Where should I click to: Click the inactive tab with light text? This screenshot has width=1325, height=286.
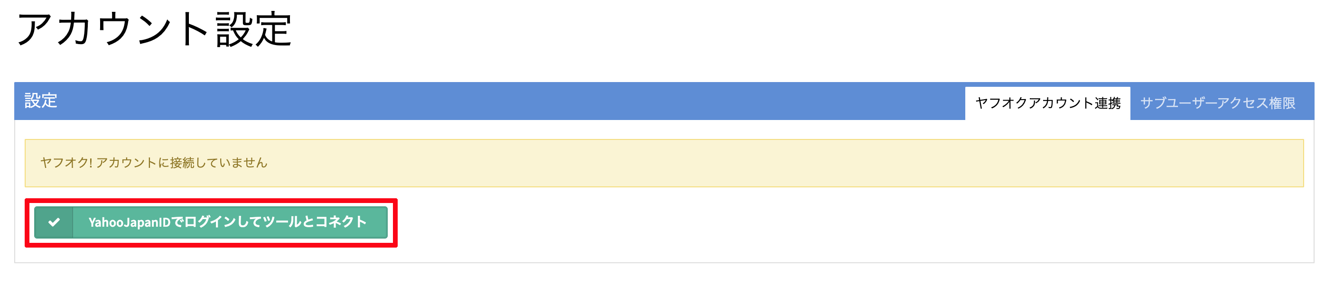coord(1217,103)
